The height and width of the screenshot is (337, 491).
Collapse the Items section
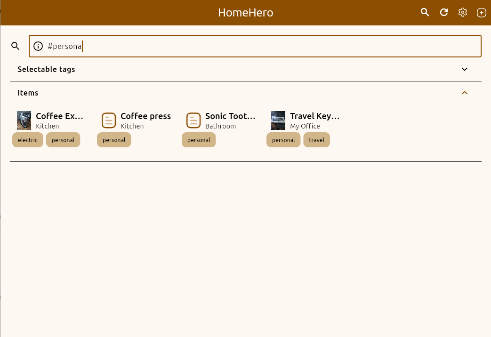465,92
